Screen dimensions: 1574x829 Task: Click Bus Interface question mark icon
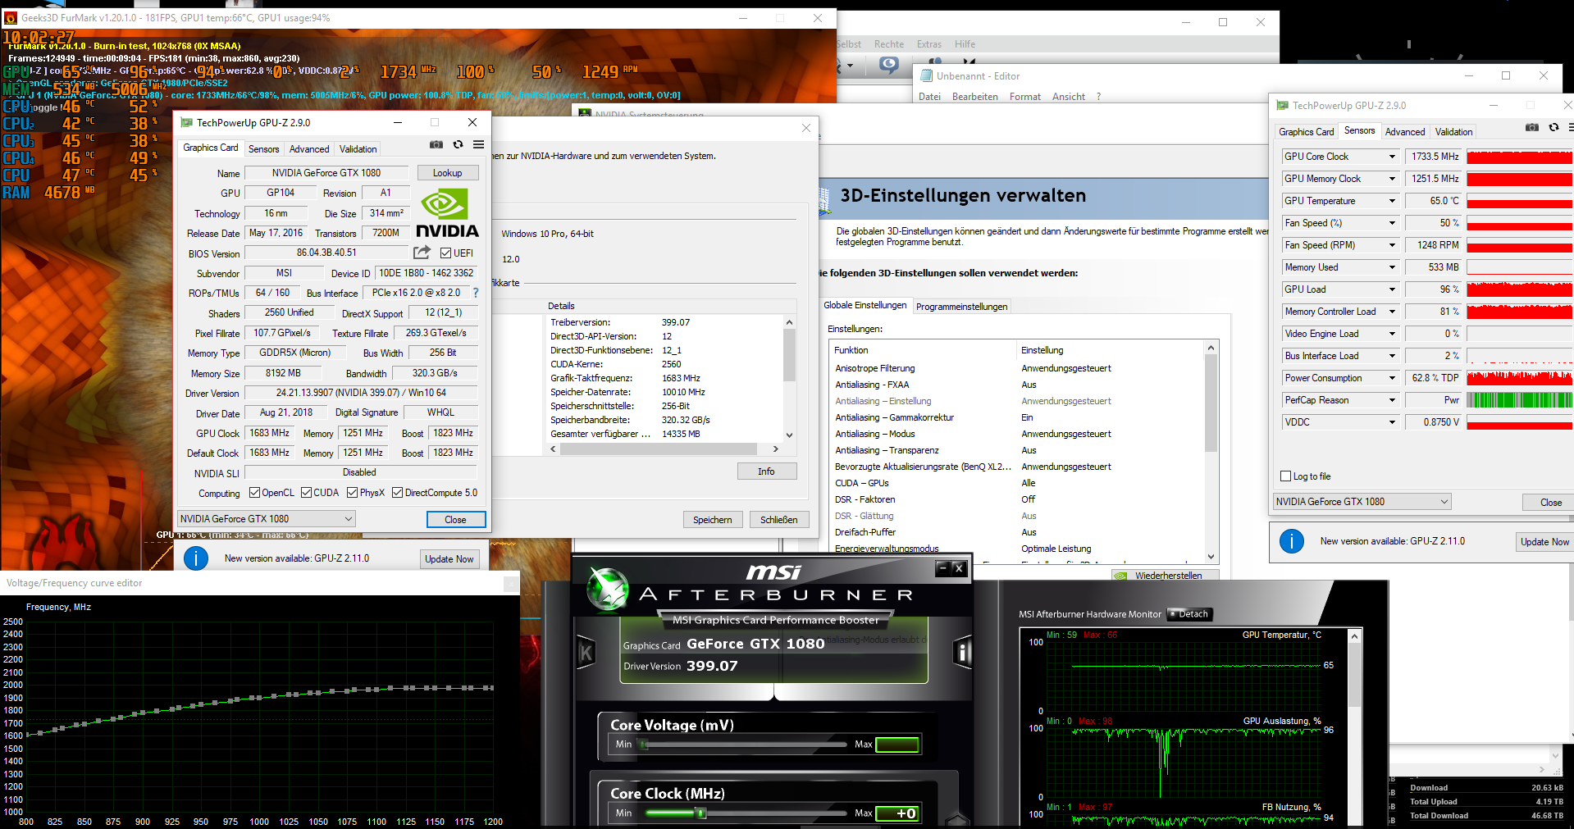click(x=476, y=293)
